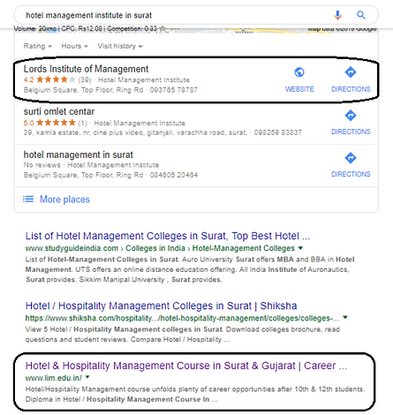Open the Visit history filter dropdown

(120, 46)
